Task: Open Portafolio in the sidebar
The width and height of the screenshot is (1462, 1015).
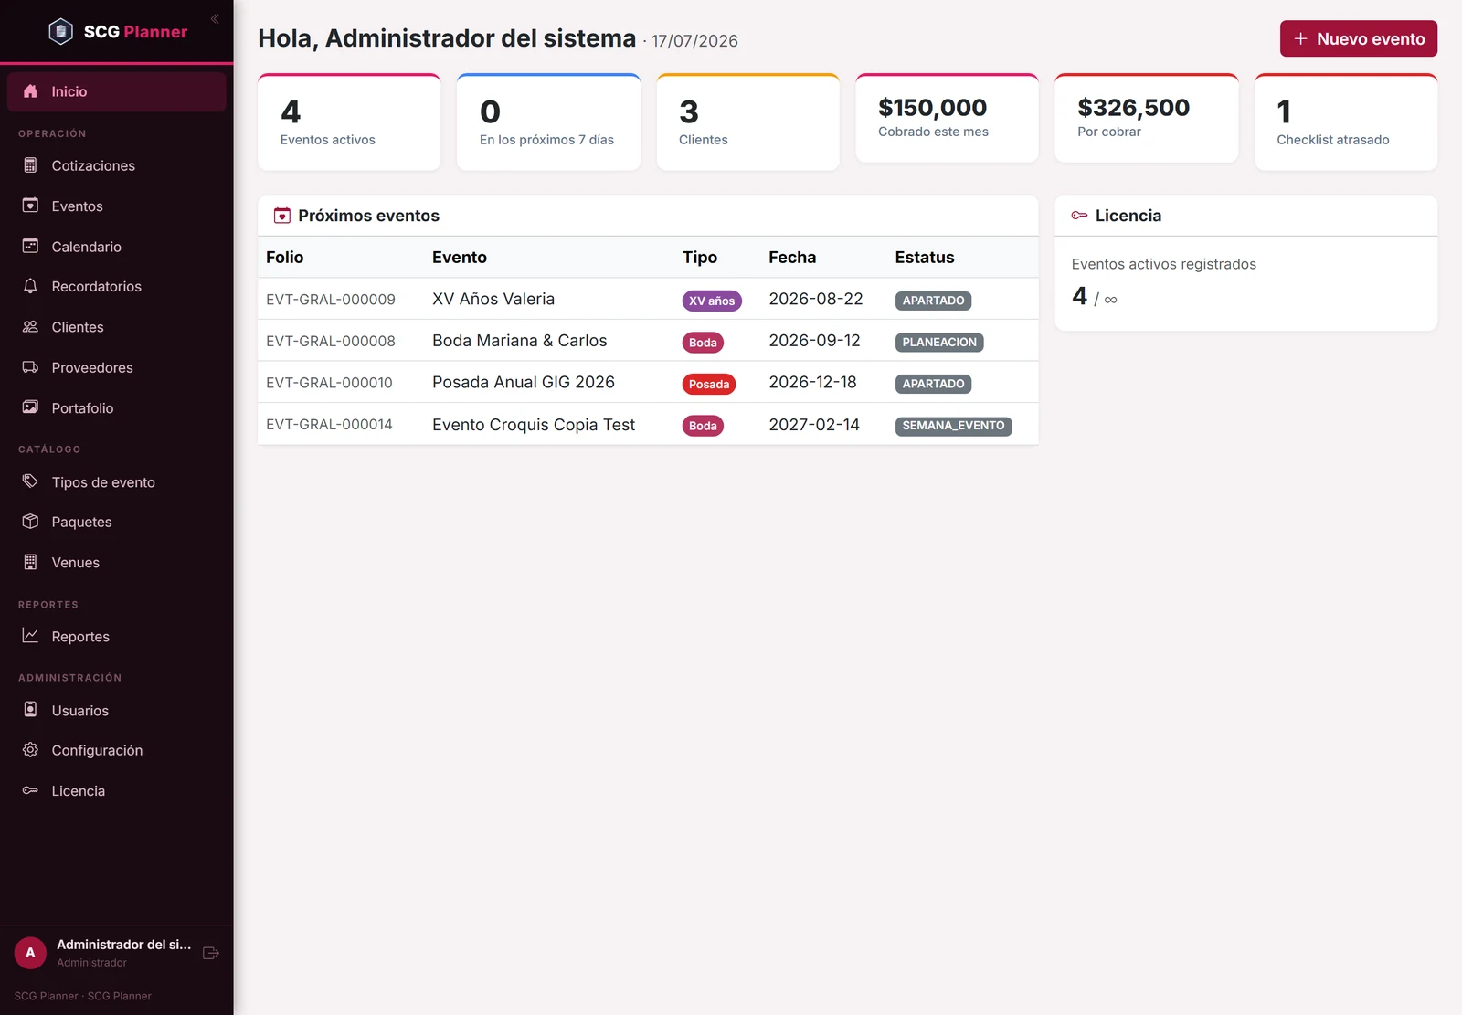Action: pyautogui.click(x=117, y=407)
